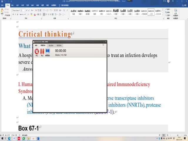Toggle Italic formatting
The image size is (188, 141).
pos(16,14)
